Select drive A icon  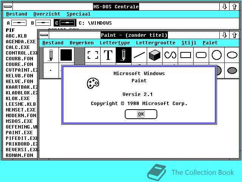[17, 23]
